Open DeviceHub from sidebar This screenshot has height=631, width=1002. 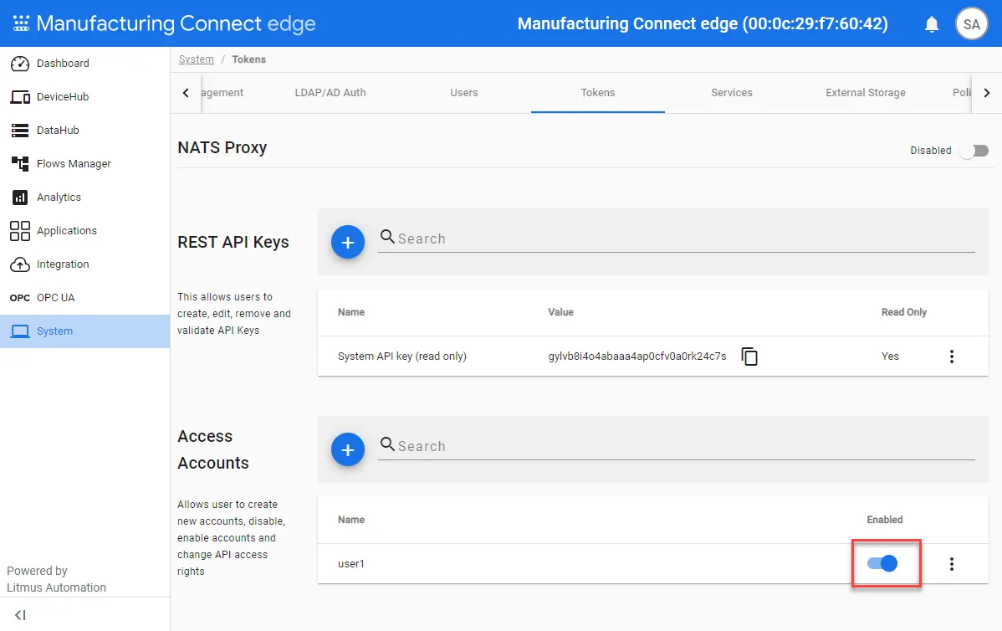point(85,97)
